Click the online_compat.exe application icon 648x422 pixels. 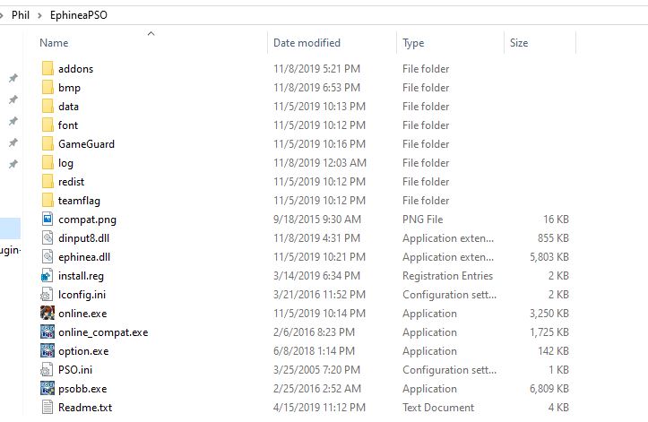[48, 332]
